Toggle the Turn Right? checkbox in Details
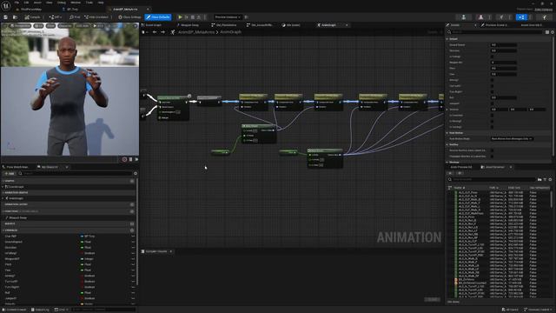This screenshot has height=313, width=556. coord(493,91)
